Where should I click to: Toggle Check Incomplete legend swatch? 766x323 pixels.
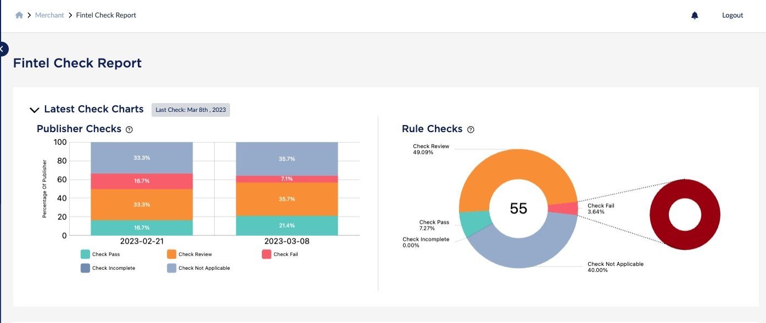pyautogui.click(x=85, y=268)
